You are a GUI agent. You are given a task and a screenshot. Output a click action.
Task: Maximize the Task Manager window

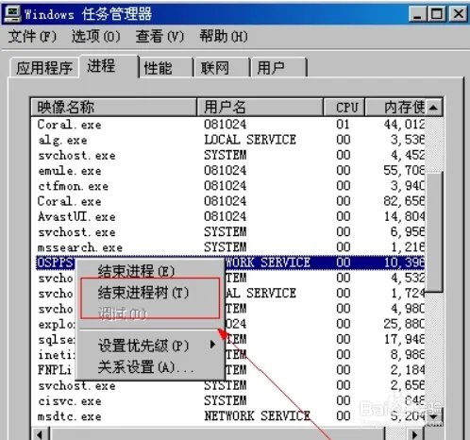[437, 14]
